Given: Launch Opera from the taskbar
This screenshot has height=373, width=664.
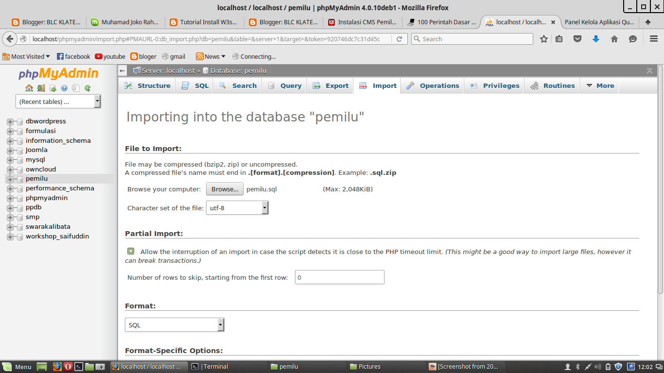Looking at the screenshot, I should (68, 367).
